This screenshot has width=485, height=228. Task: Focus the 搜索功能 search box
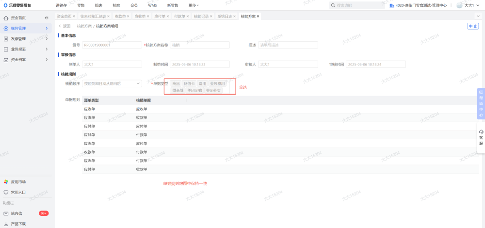pyautogui.click(x=357, y=5)
